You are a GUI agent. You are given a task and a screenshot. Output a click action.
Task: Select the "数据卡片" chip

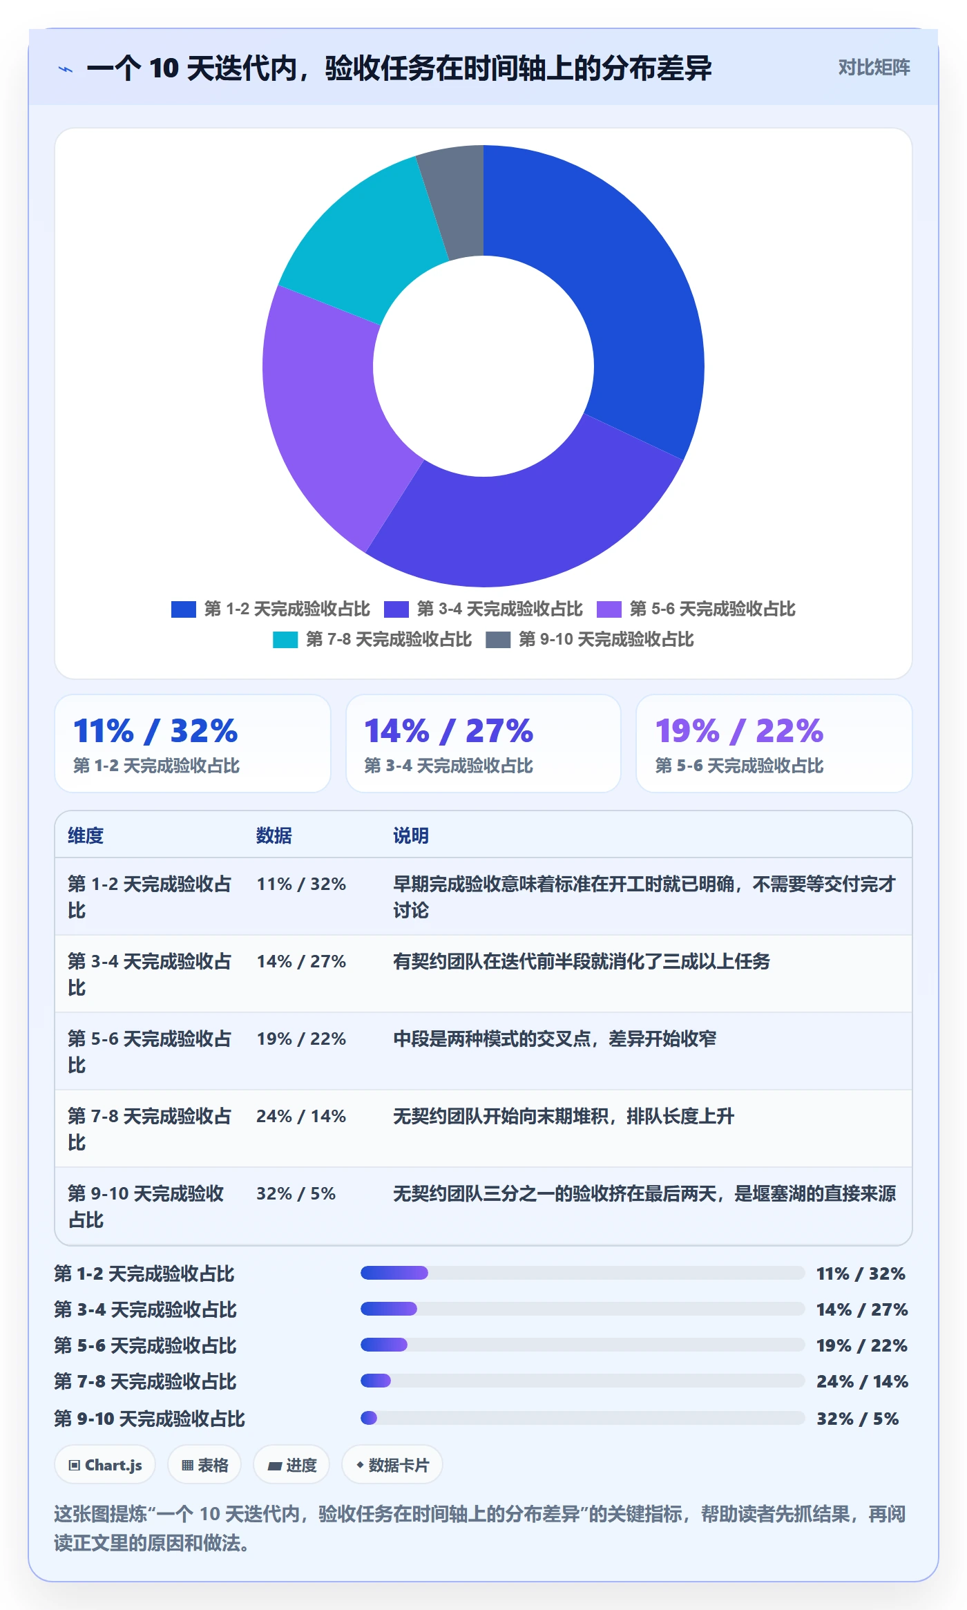tap(392, 1465)
